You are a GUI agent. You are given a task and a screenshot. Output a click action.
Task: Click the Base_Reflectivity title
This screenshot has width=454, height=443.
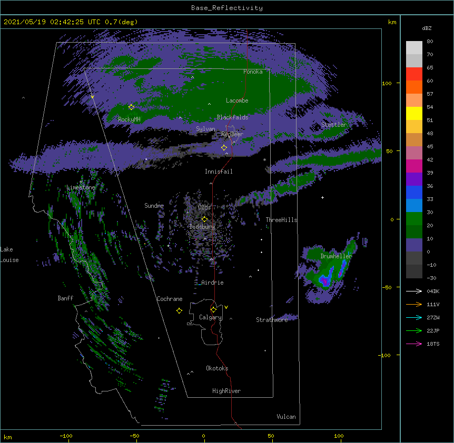[227, 8]
